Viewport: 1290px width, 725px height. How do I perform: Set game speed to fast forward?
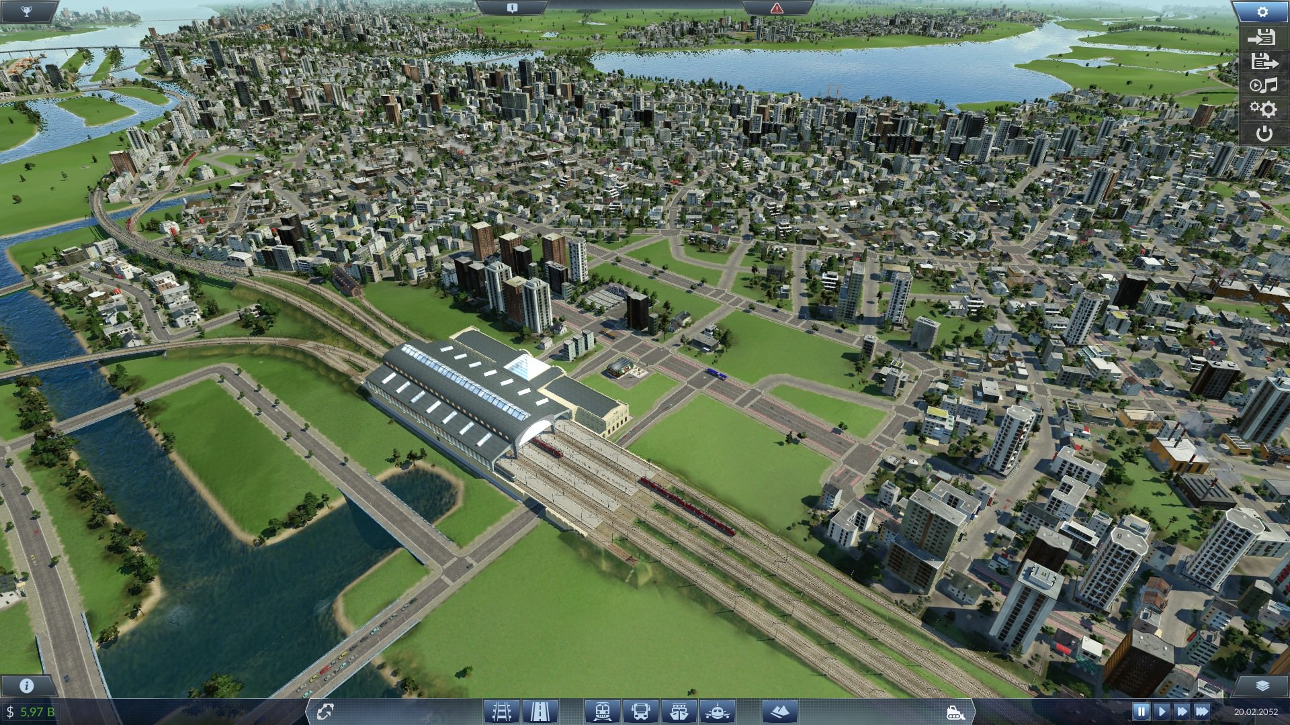(1181, 711)
